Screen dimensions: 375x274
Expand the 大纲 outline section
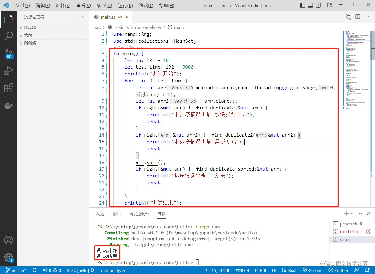point(53,35)
